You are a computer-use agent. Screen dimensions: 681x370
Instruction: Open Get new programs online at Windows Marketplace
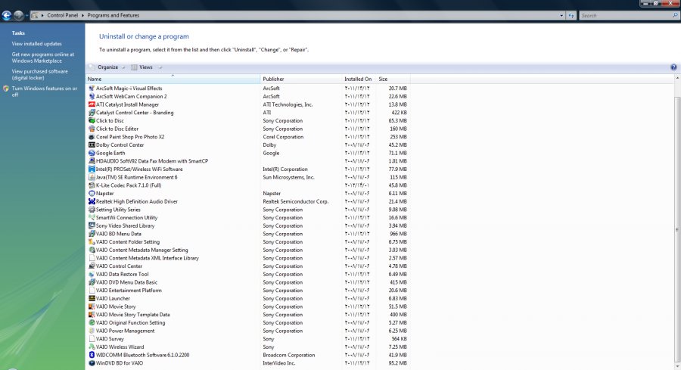pyautogui.click(x=42, y=58)
